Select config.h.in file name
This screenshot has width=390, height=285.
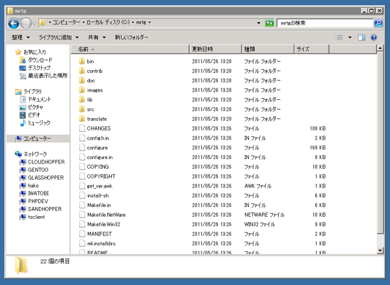click(x=98, y=138)
